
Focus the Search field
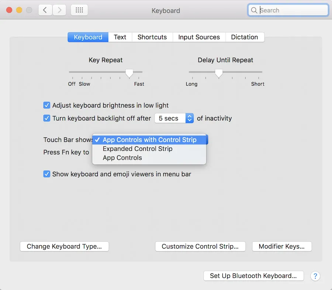tap(288, 10)
